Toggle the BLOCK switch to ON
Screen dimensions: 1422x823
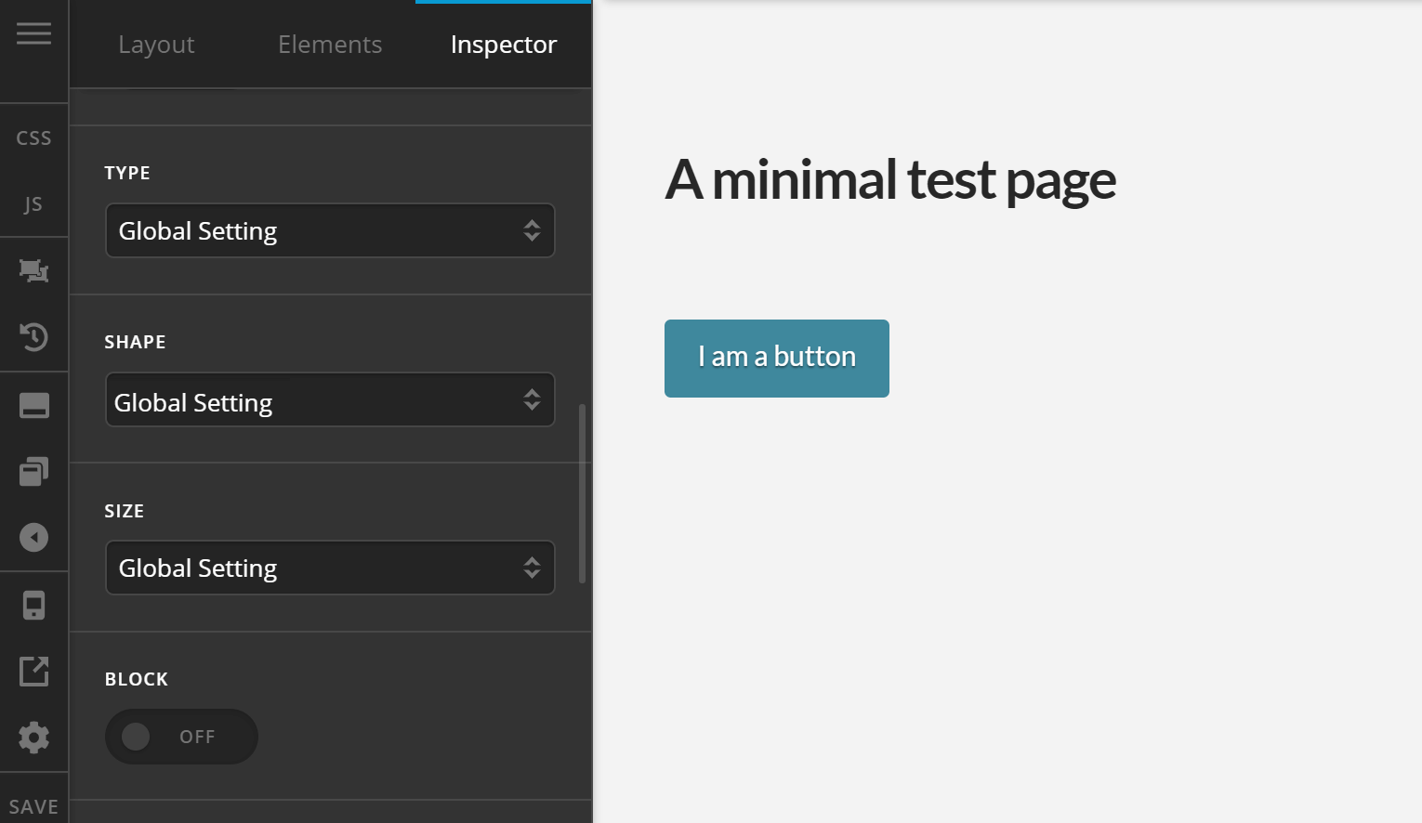tap(181, 736)
